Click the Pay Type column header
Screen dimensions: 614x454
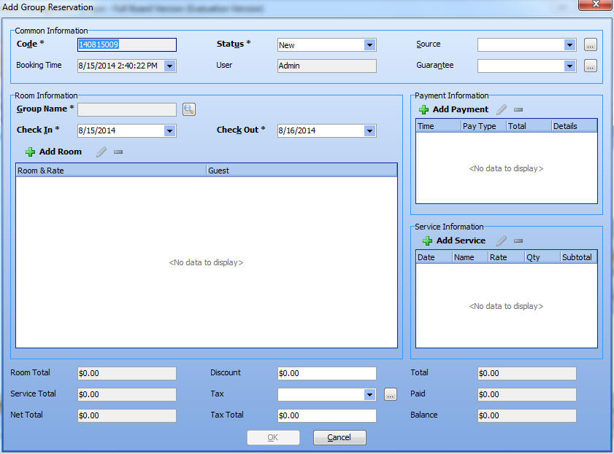tap(481, 126)
